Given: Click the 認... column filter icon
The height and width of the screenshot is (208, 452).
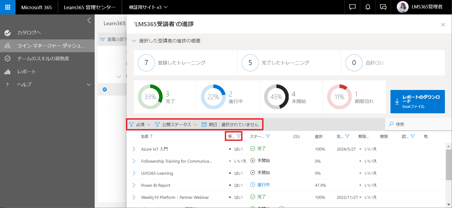Looking at the screenshot, I should 413,136.
